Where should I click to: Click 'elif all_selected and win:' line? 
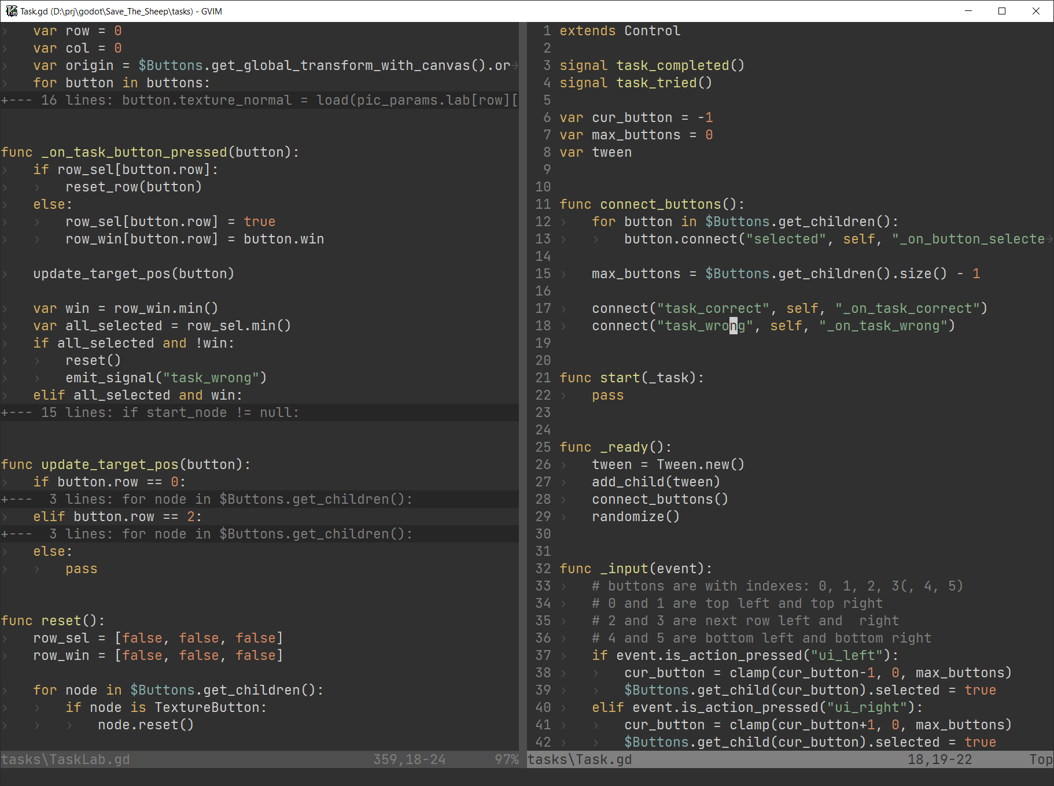pos(138,395)
